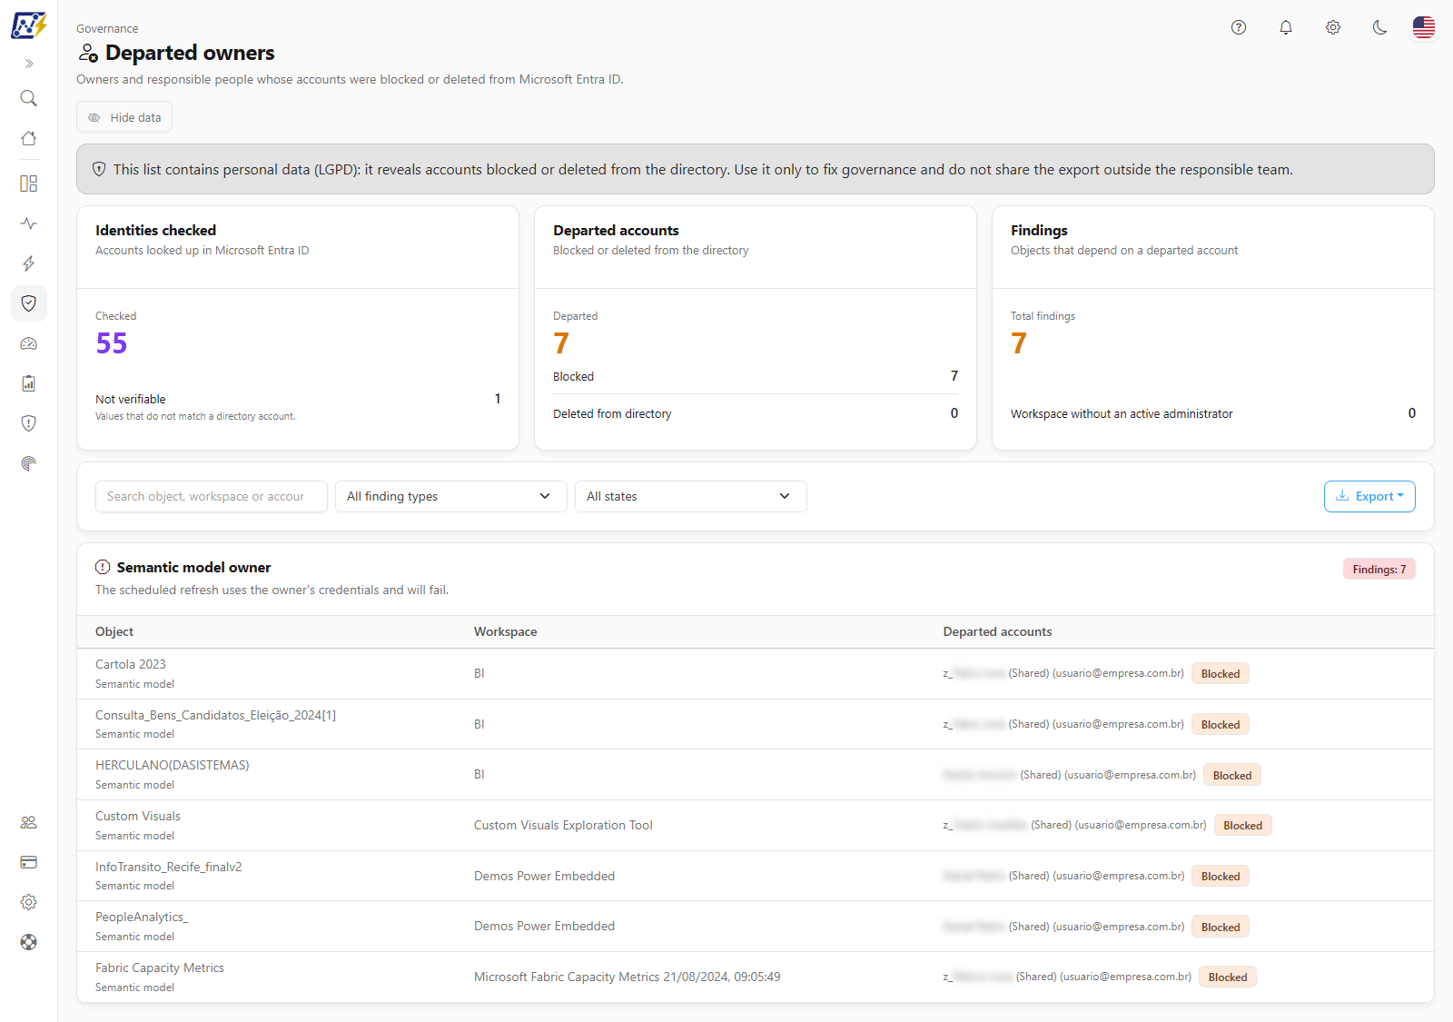Click the Departed accounts column header
Viewport: 1453px width, 1022px height.
997,631
